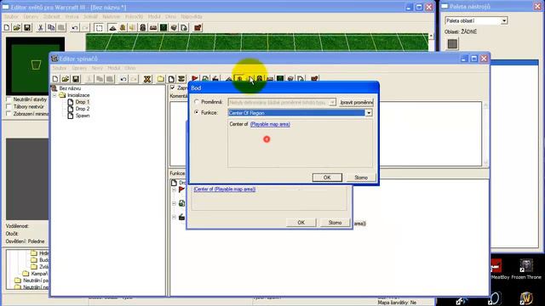Click Save disk icon in Trigger Editor toolbar
545x306 pixels.
[x=76, y=79]
